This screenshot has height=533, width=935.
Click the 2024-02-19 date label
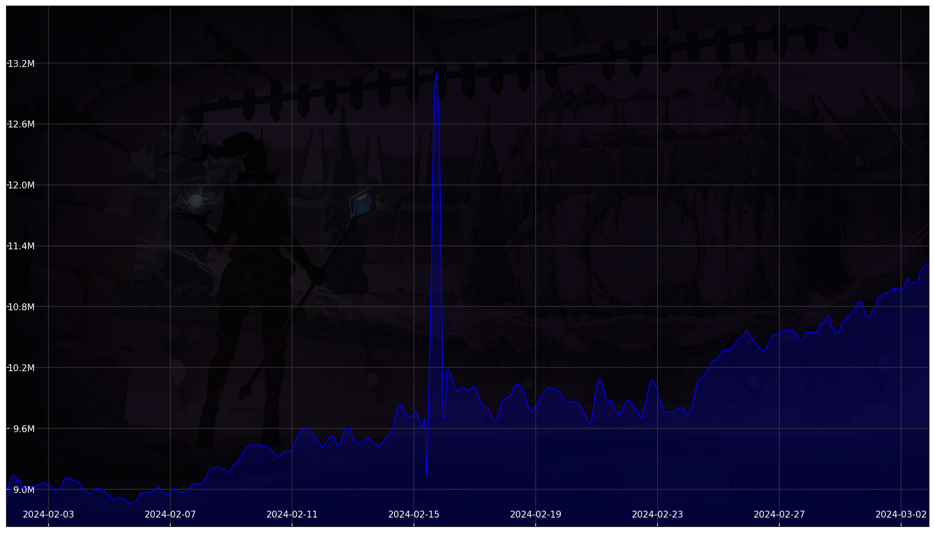pyautogui.click(x=536, y=515)
